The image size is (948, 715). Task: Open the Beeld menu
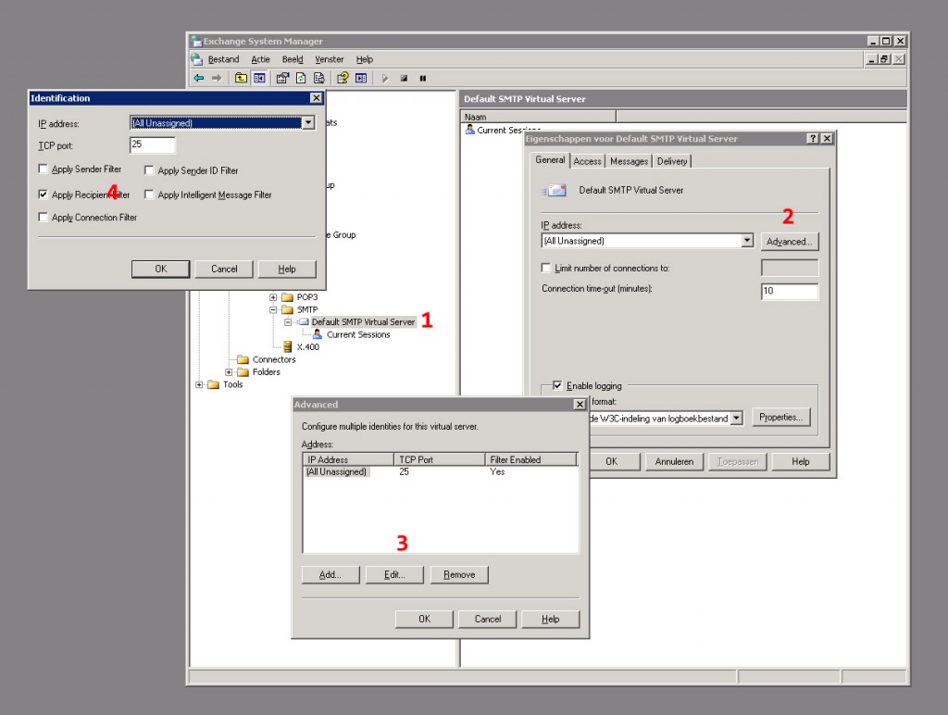[x=293, y=59]
